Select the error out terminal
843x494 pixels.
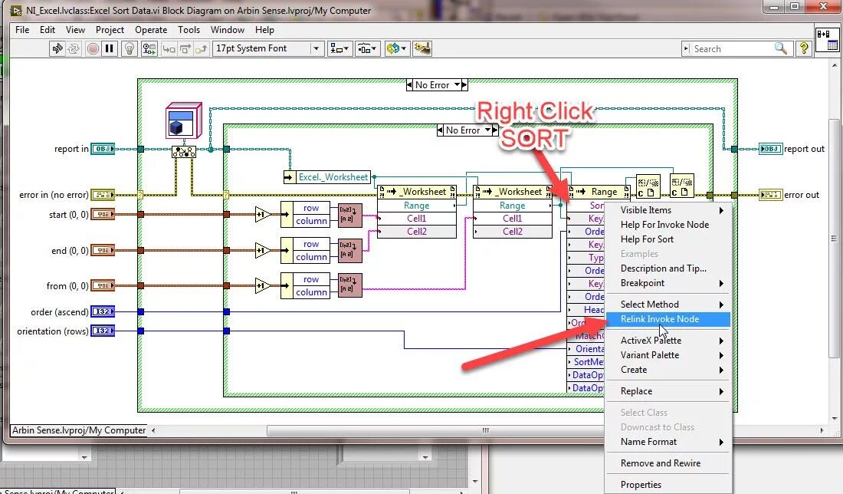770,195
